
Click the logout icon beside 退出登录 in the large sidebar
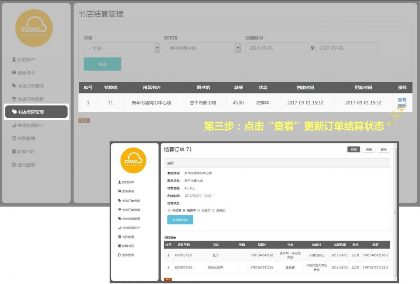pyautogui.click(x=14, y=165)
